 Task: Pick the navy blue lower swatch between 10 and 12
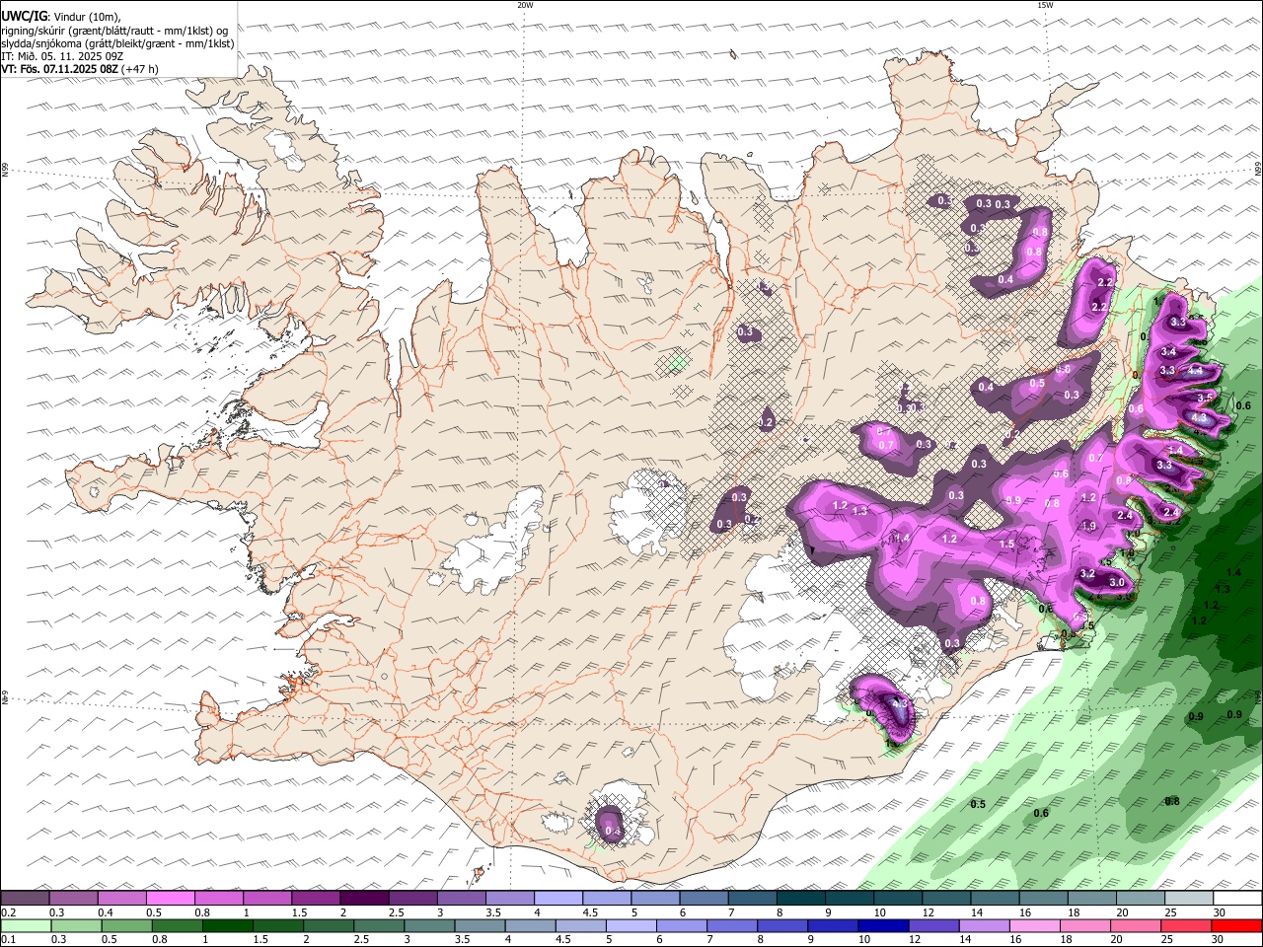click(x=884, y=926)
